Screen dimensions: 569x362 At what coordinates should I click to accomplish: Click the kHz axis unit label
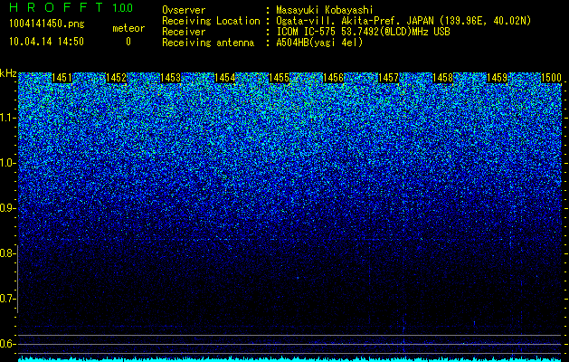point(8,73)
